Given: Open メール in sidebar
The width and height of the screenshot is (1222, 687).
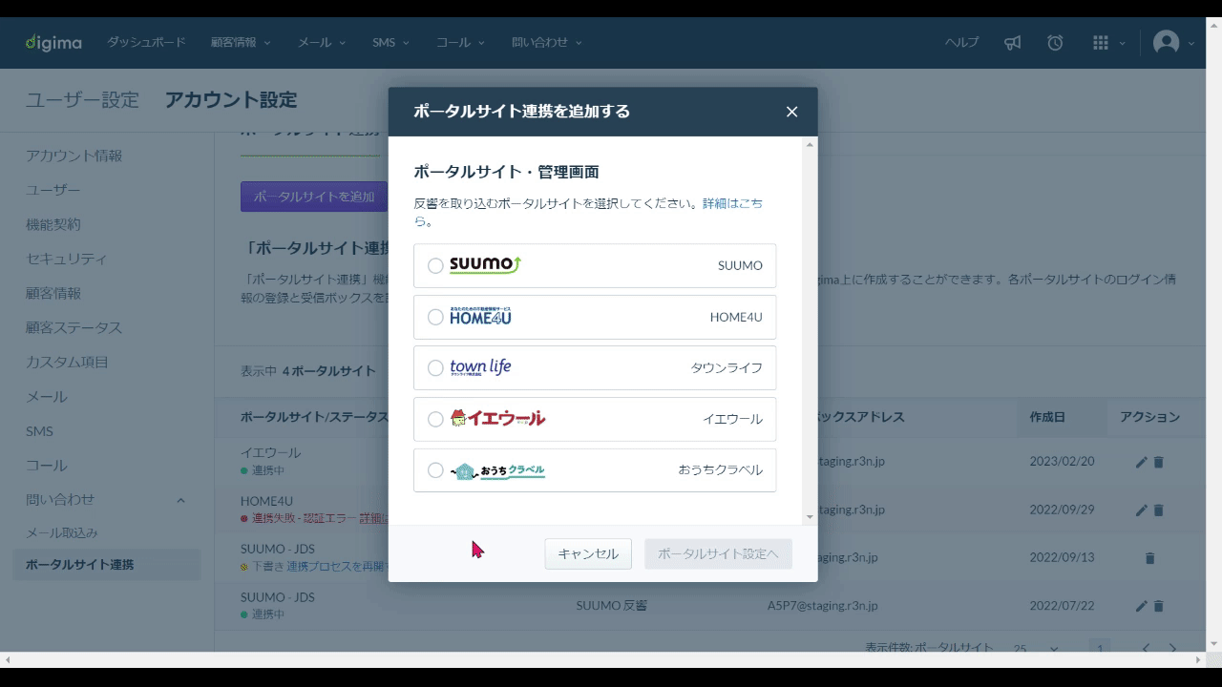Looking at the screenshot, I should pyautogui.click(x=47, y=396).
